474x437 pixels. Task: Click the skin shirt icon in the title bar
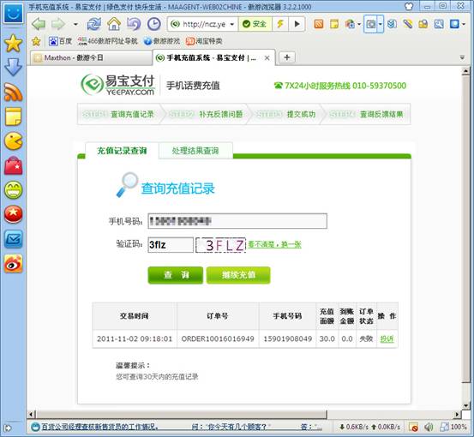[x=409, y=6]
